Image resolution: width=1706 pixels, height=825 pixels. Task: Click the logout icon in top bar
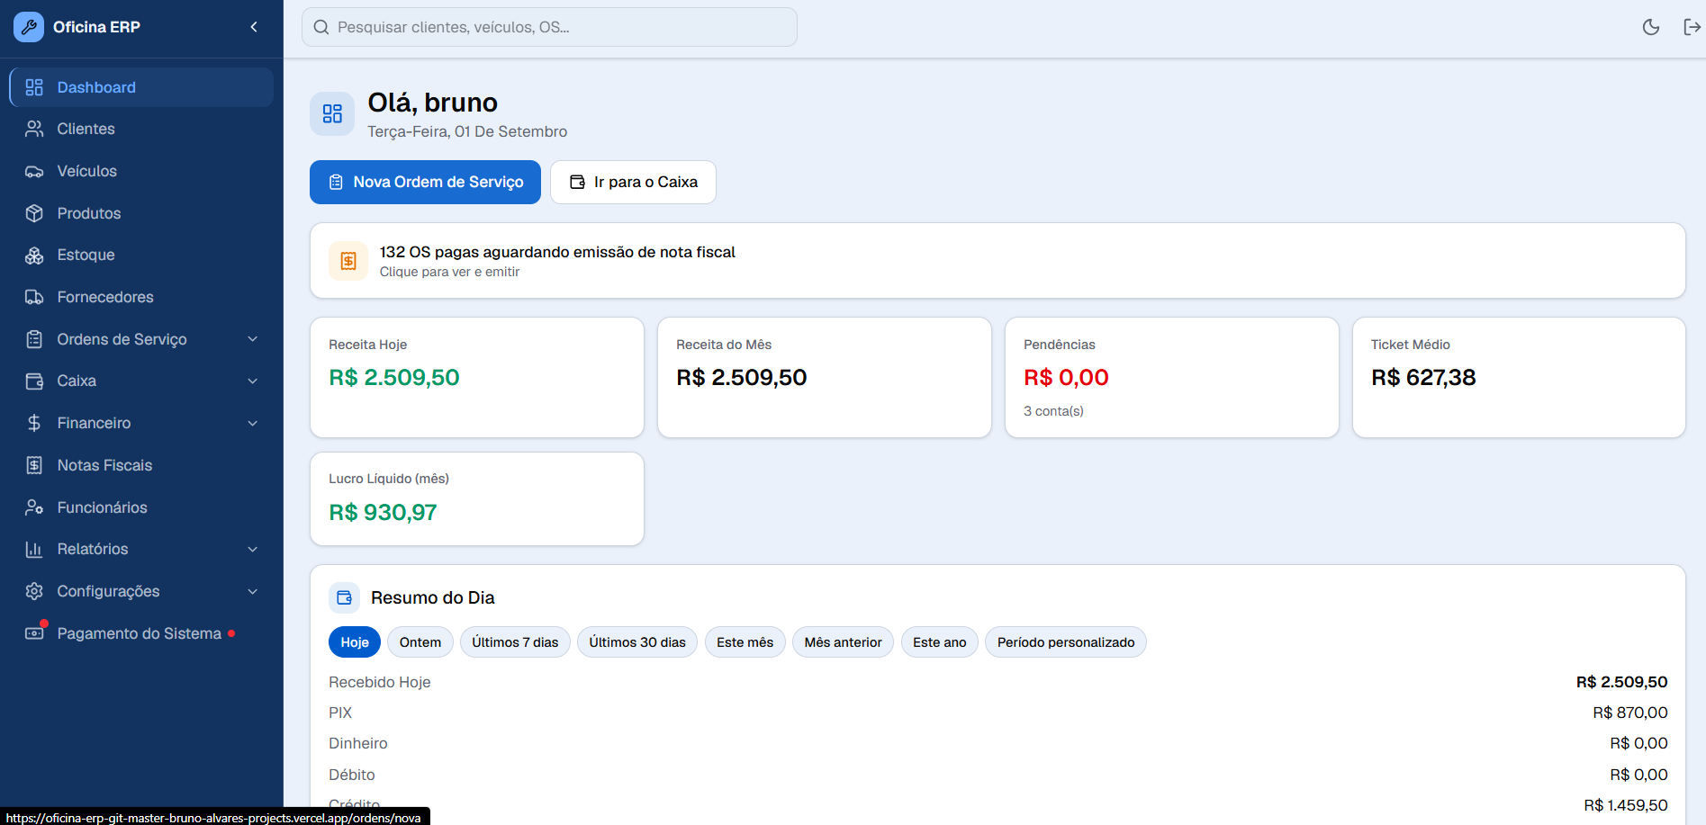(1692, 27)
